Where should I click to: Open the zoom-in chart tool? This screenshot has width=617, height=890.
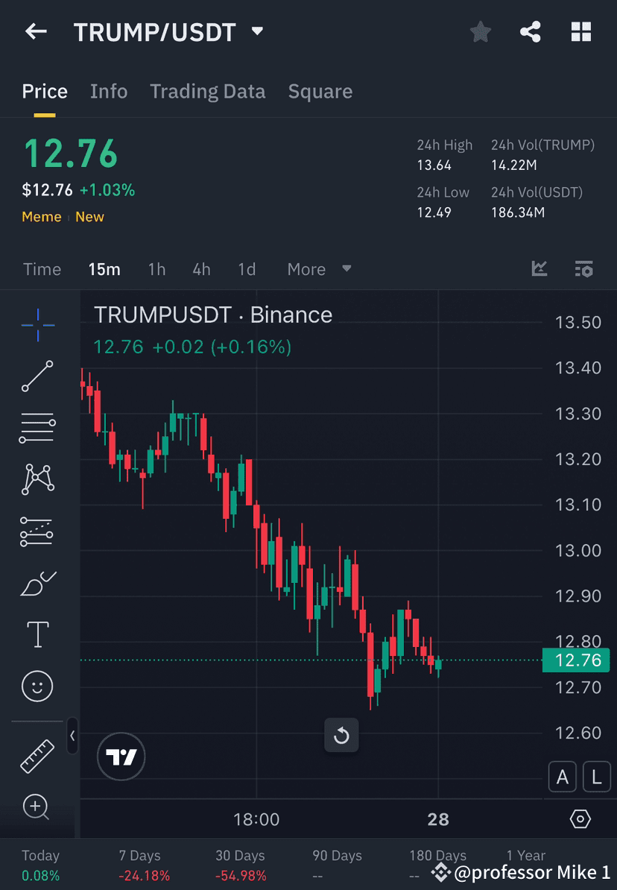coord(37,807)
